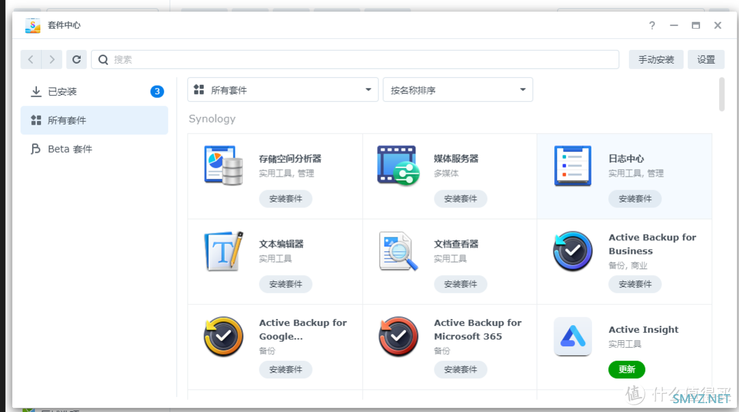This screenshot has width=739, height=412.
Task: Click the vertical scrollbar thumb of package list
Action: 722,94
